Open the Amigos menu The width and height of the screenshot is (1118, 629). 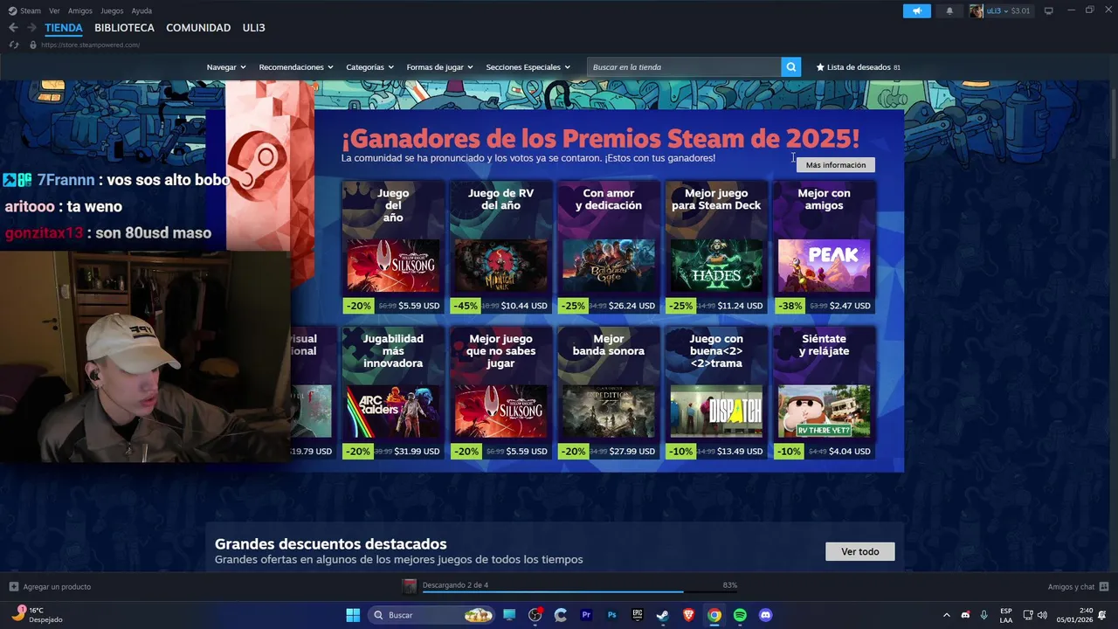[x=80, y=10]
